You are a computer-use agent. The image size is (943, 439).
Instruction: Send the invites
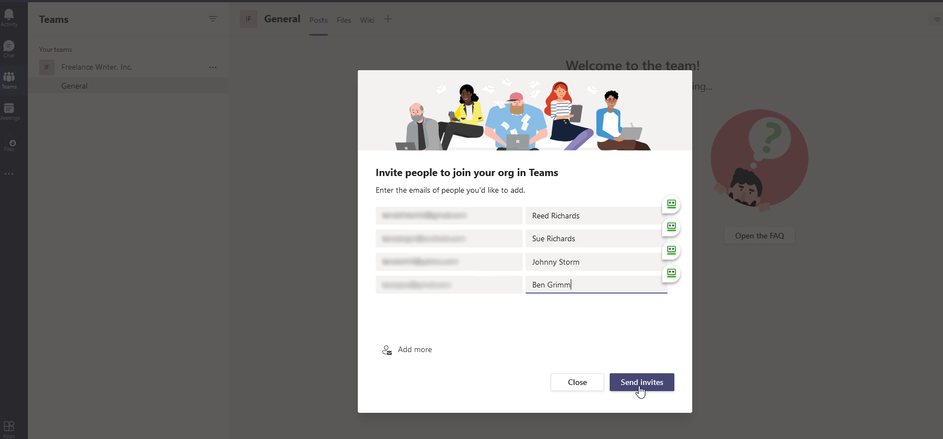tap(642, 382)
